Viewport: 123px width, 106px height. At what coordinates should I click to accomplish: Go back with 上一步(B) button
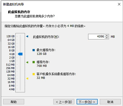click(x=64, y=102)
